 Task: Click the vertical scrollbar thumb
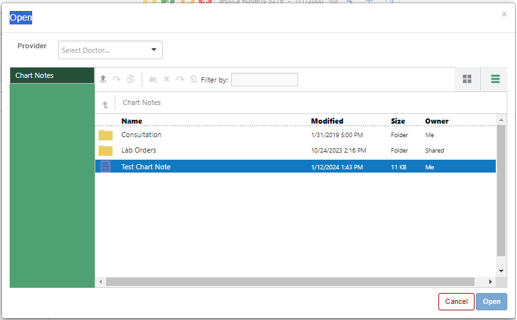pos(501,191)
